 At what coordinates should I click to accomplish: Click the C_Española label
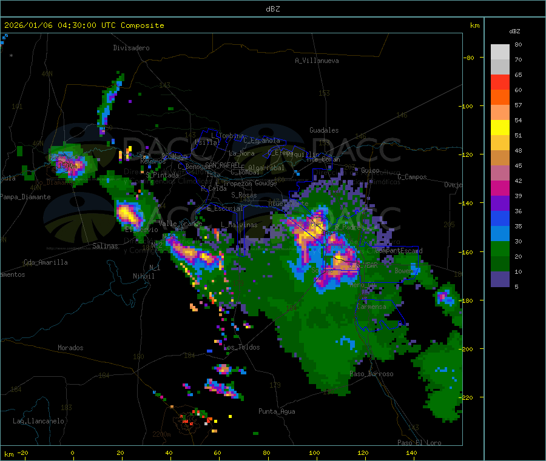click(262, 141)
